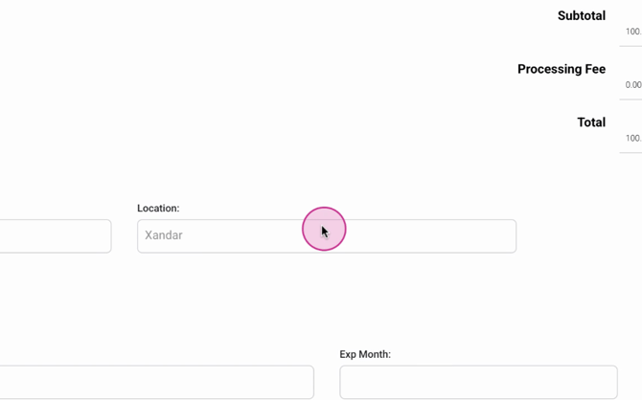The height and width of the screenshot is (400, 642).
Task: Click the Processing Fee amount field
Action: coord(631,85)
